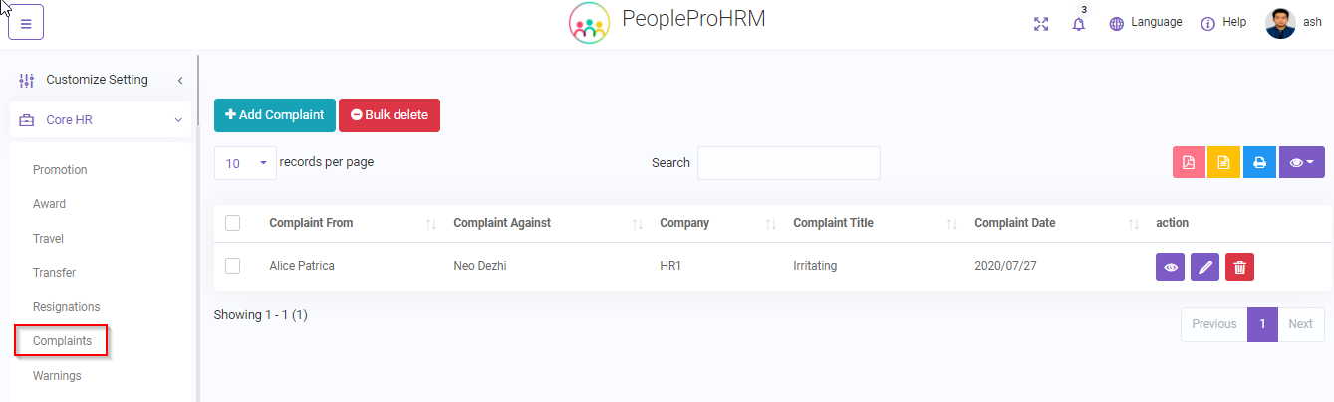
Task: Click the Search input field
Action: 788,163
